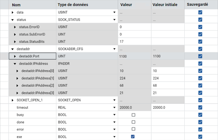Open data type dropdown for exe
The image size is (218, 140).
(114, 137)
